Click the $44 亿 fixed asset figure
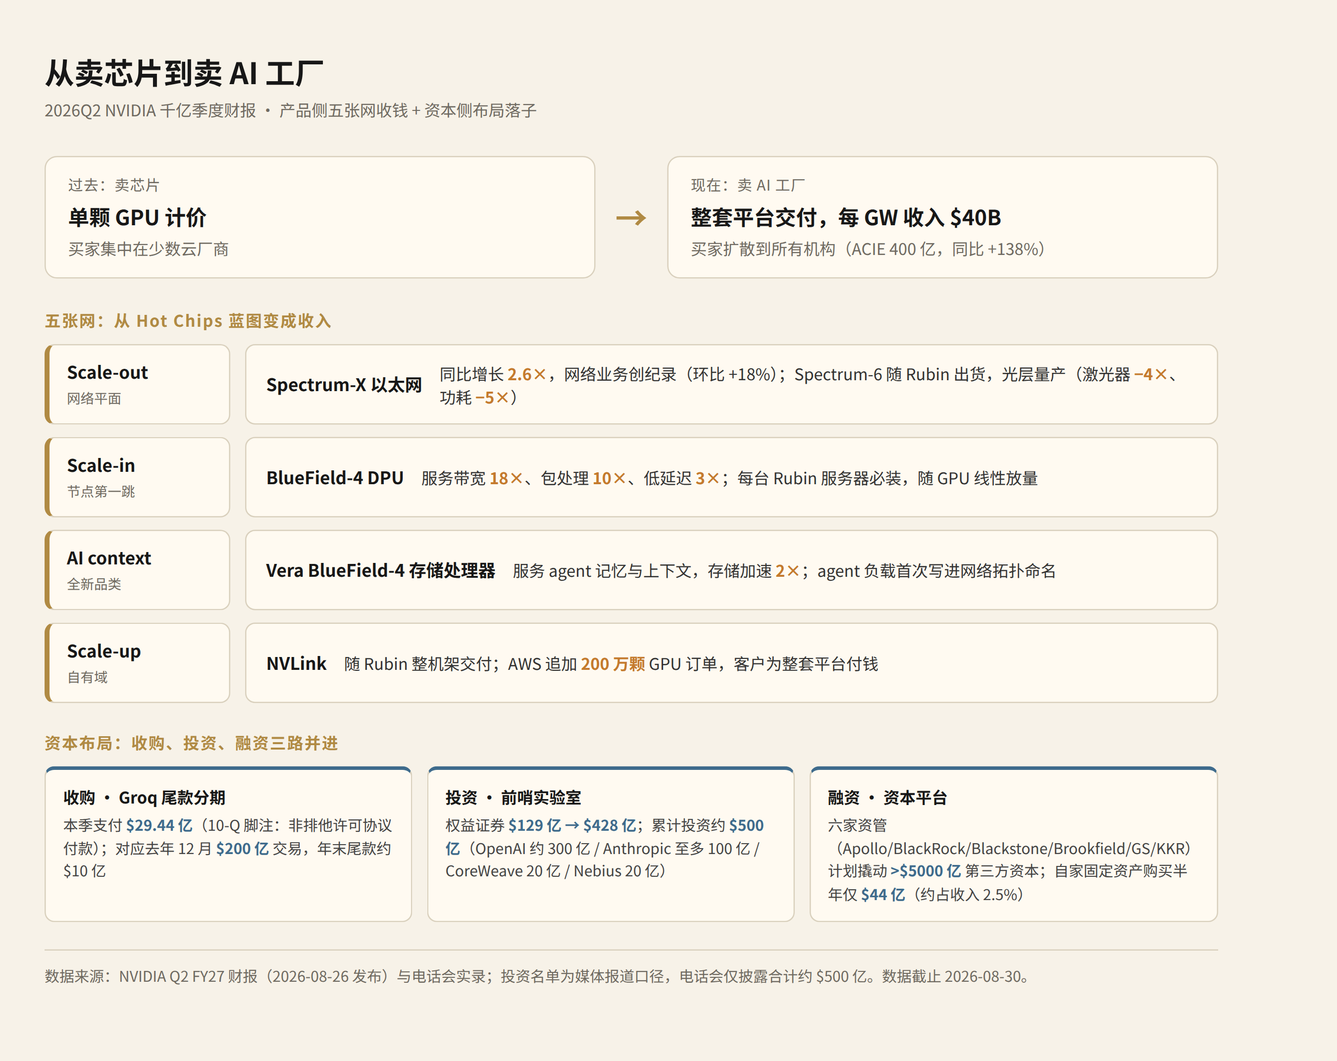Screen dimensions: 1337x1061 (x=883, y=895)
